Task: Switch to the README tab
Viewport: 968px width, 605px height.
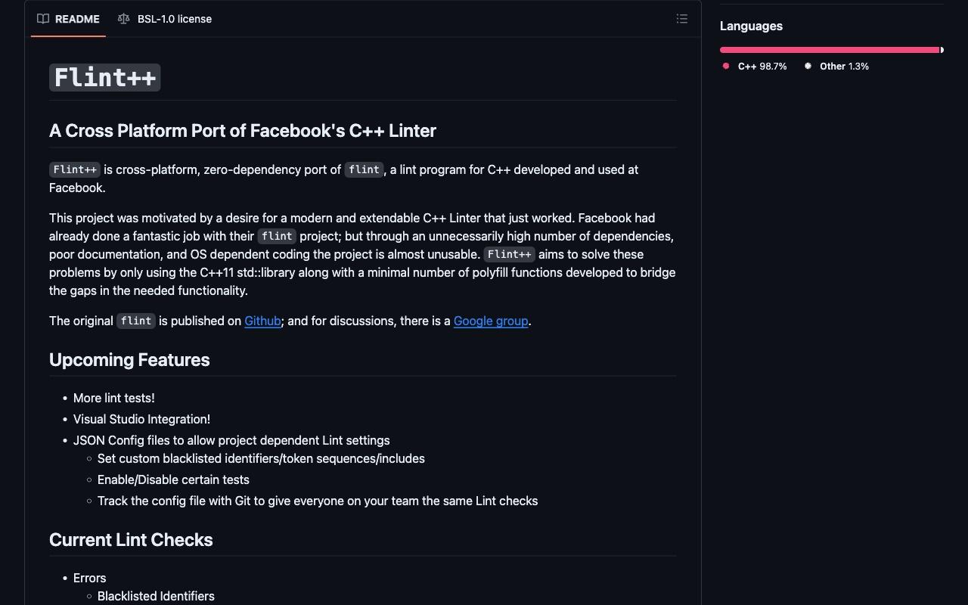Action: (68, 19)
